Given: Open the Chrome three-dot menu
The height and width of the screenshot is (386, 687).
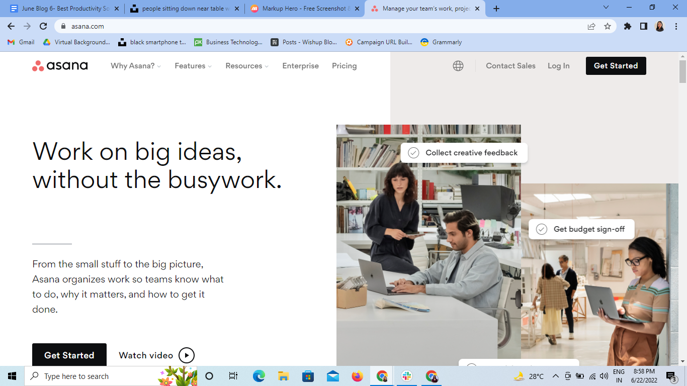Looking at the screenshot, I should coord(676,26).
